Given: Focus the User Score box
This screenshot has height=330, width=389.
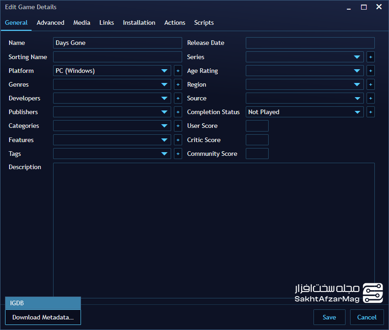Looking at the screenshot, I should pyautogui.click(x=257, y=126).
